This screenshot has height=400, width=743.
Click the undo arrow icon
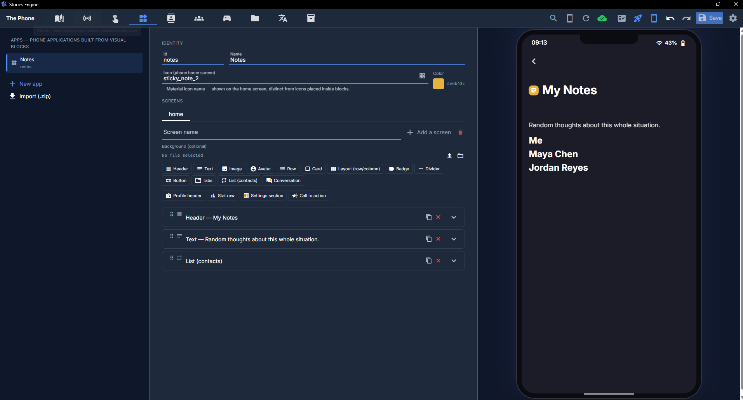670,18
